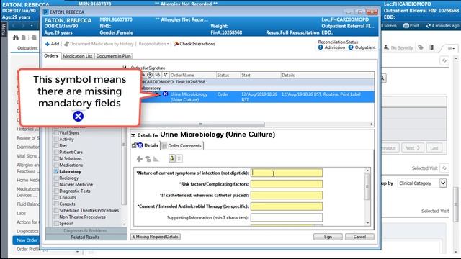Click the yellow down-arrow next-required-field icon

(172, 158)
